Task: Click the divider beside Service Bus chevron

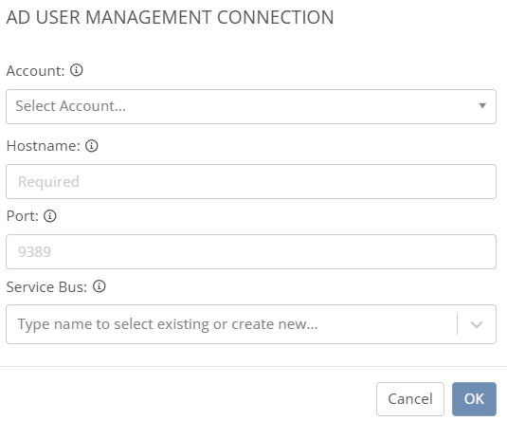Action: click(x=457, y=324)
